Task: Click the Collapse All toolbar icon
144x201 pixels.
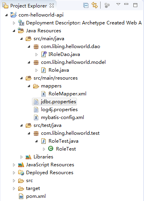Action: pos(86,6)
